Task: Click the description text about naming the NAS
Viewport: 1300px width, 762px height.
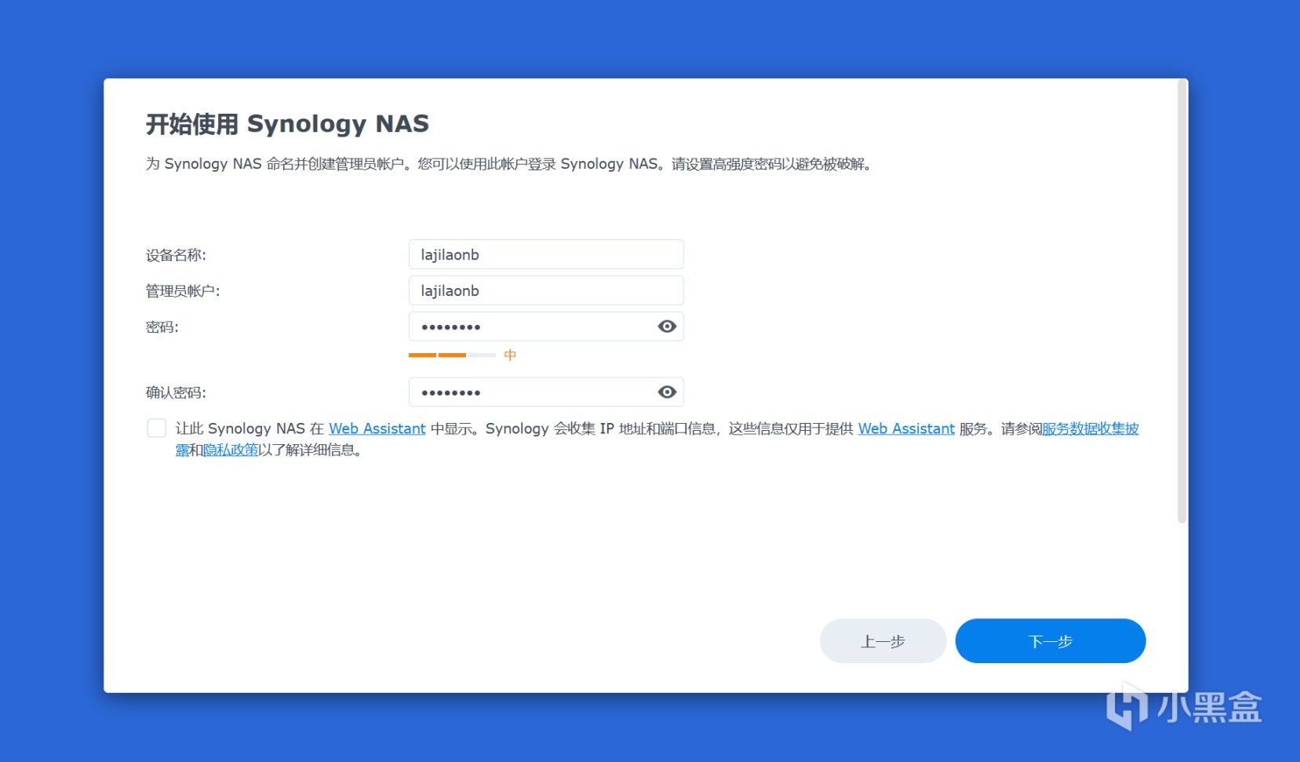Action: 509,164
